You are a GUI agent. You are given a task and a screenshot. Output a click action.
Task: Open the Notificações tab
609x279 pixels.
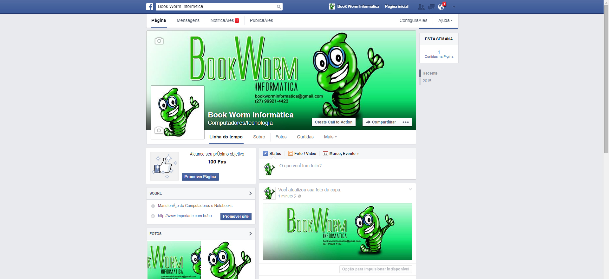click(225, 20)
